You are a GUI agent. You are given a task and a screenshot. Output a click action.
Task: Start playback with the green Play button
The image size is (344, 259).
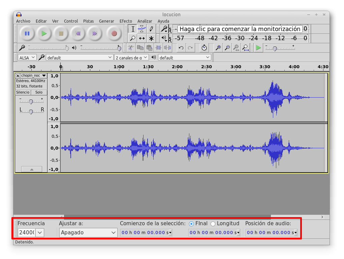click(44, 33)
